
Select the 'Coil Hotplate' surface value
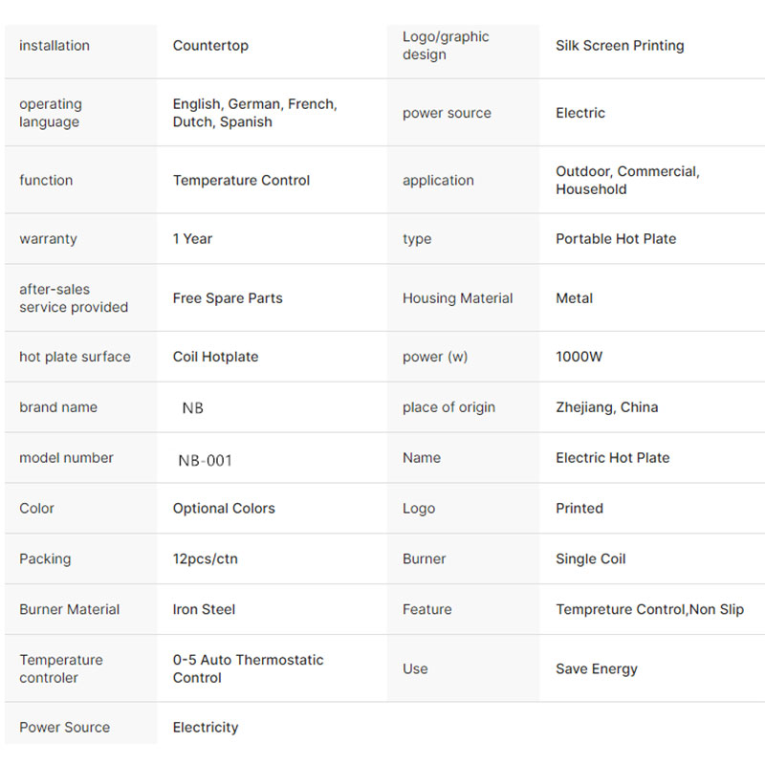coord(215,357)
